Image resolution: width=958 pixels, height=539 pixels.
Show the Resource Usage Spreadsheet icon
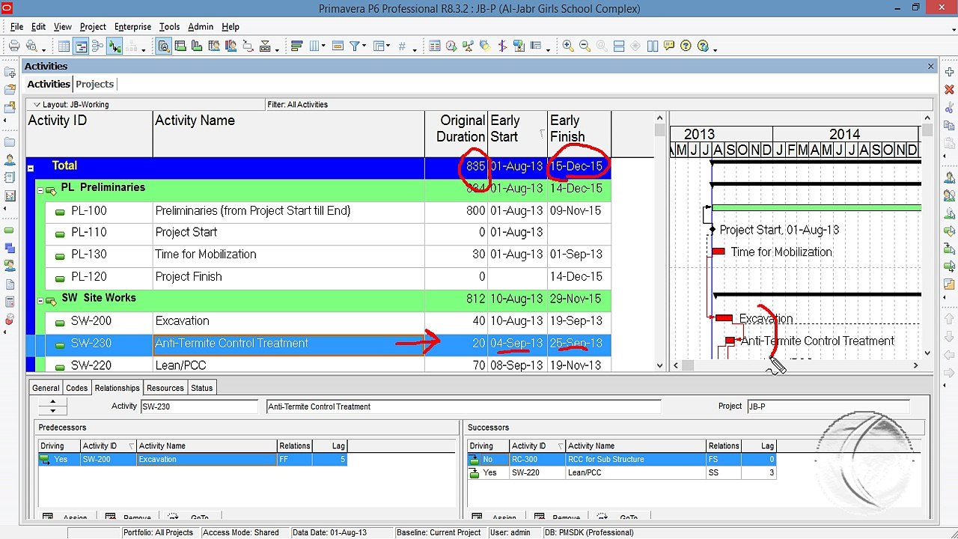pyautogui.click(x=213, y=46)
